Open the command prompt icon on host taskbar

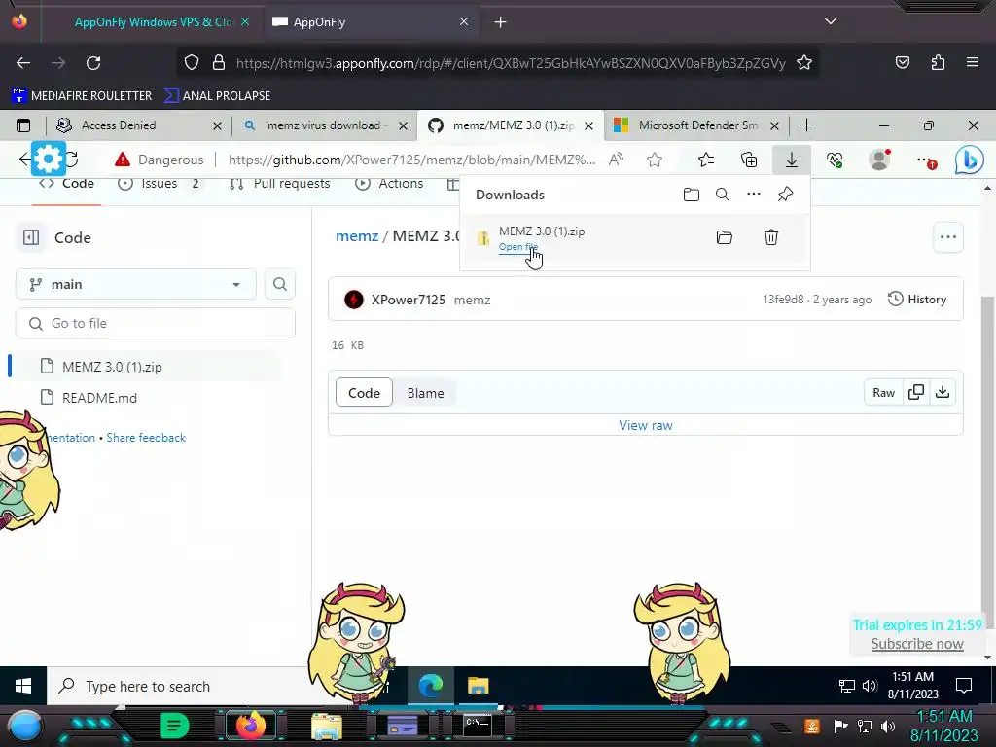(x=478, y=726)
